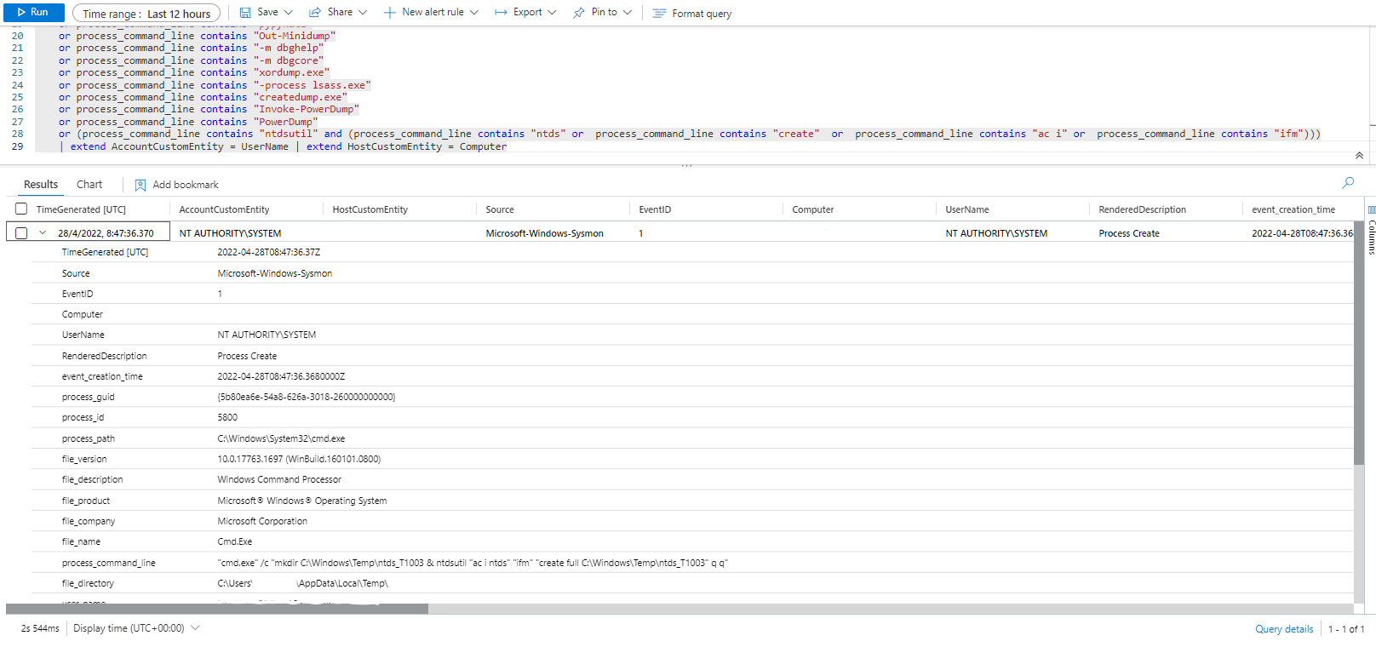Open the Query details link
The height and width of the screenshot is (647, 1376).
click(1283, 629)
